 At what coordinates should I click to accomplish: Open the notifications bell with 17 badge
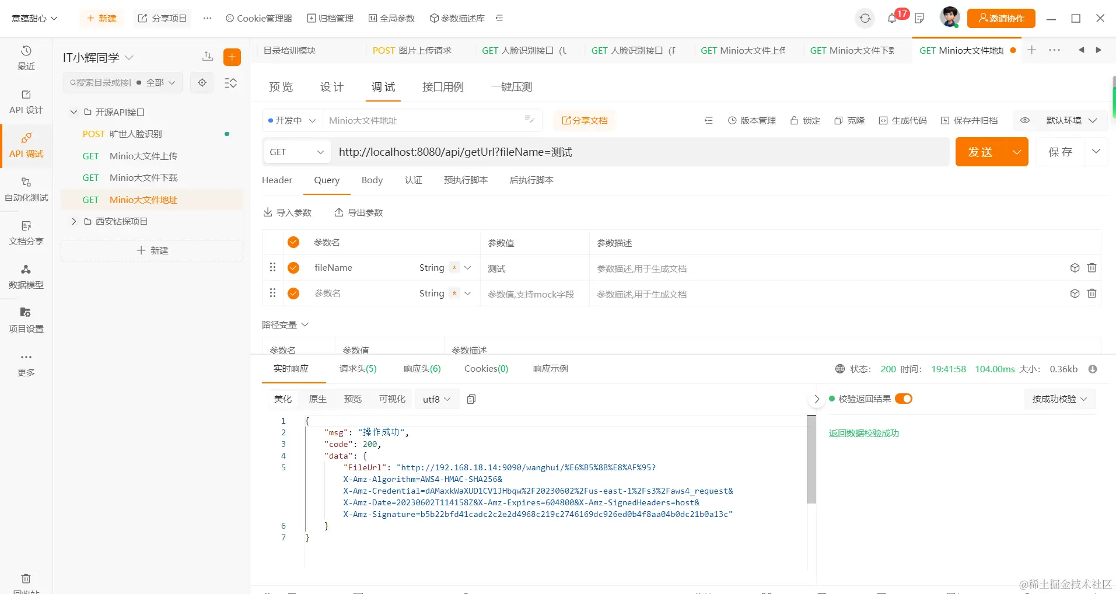pyautogui.click(x=893, y=18)
